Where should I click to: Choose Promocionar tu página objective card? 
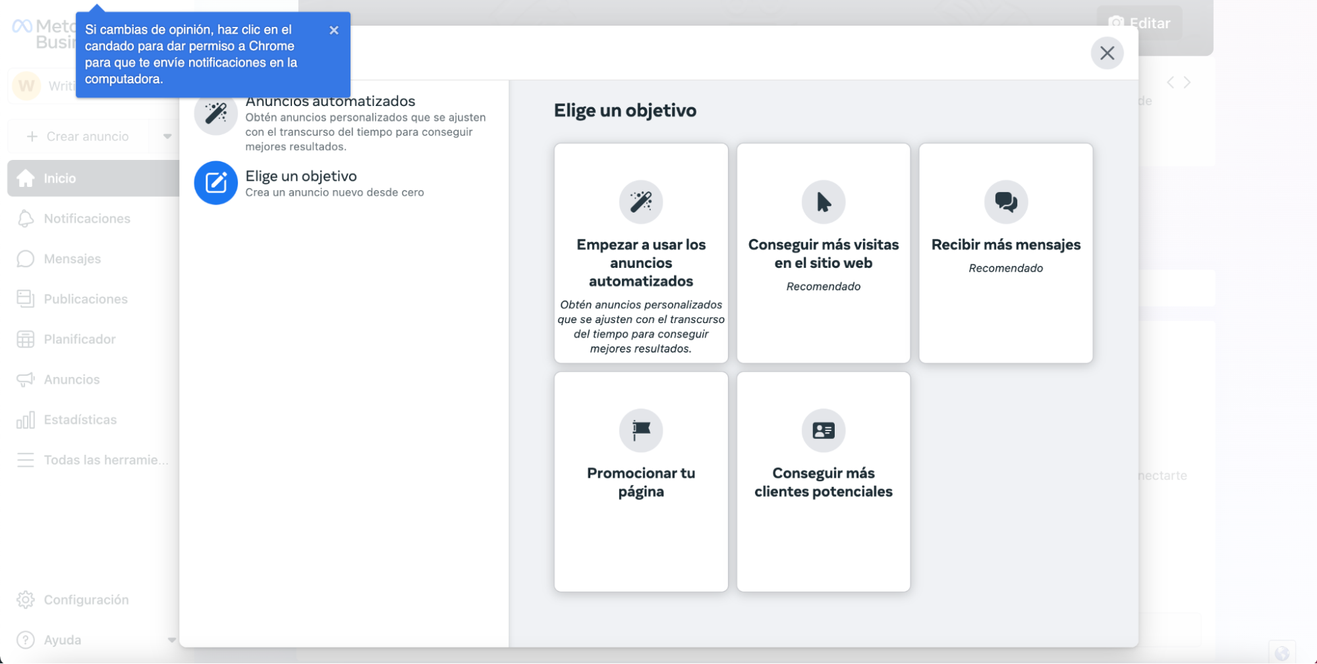pos(641,482)
